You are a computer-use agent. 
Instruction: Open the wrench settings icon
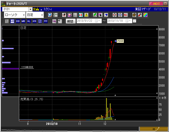[140, 15]
